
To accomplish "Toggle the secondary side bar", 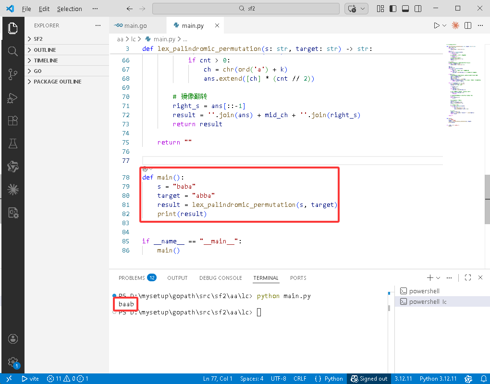I will (x=418, y=9).
